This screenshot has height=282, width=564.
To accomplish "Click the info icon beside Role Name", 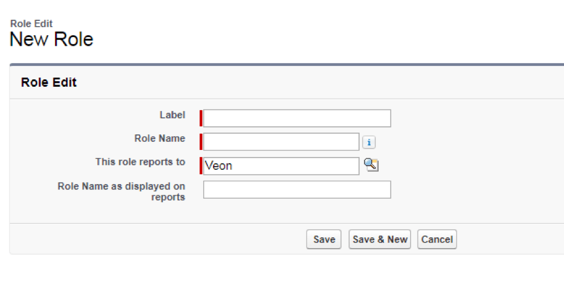I will point(369,142).
